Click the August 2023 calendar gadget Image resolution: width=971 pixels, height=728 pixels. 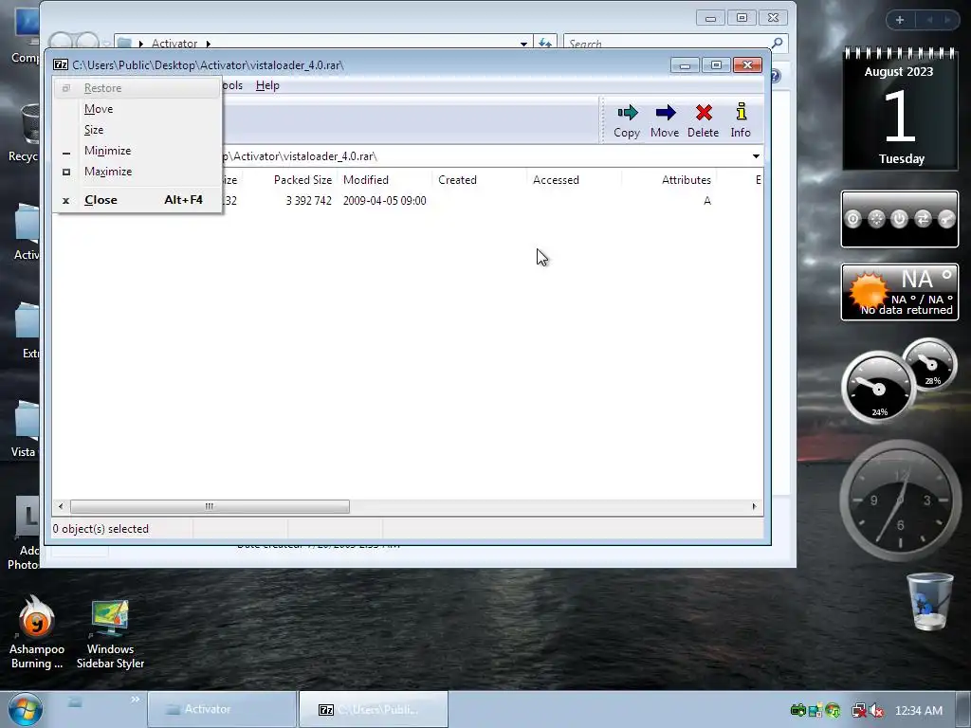pyautogui.click(x=900, y=109)
